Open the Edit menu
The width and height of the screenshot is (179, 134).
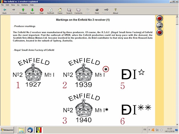7,5
